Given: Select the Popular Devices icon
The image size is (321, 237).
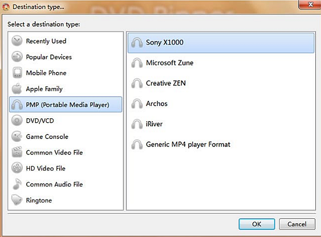Looking at the screenshot, I should pyautogui.click(x=17, y=57).
